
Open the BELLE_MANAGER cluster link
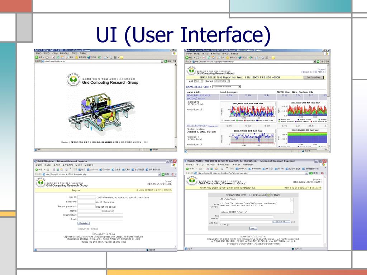(197, 126)
